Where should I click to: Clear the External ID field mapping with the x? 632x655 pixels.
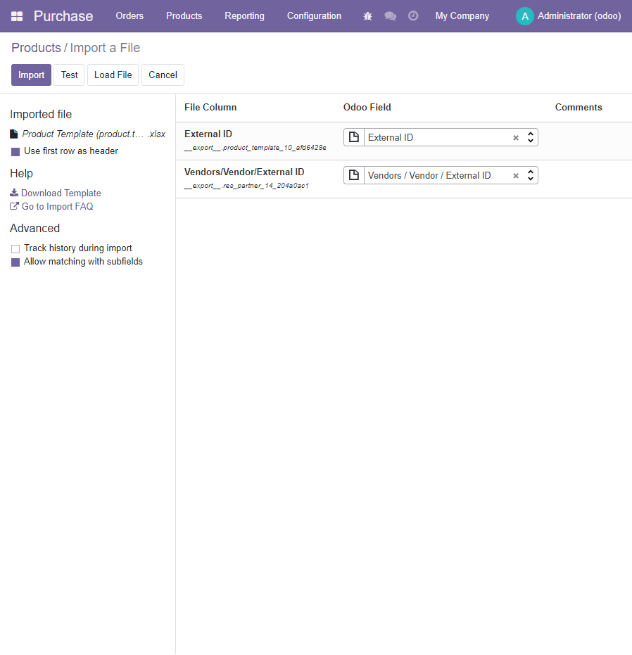click(x=516, y=137)
